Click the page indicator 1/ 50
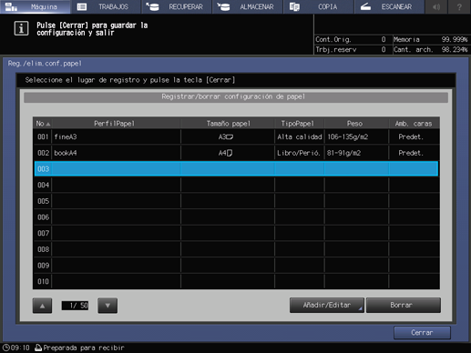 tap(75, 306)
